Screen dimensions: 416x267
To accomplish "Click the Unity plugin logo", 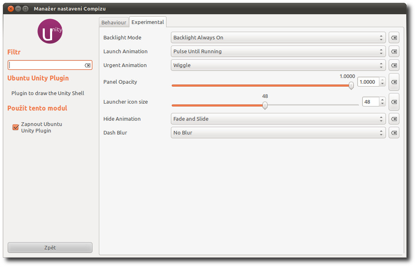I will [x=50, y=31].
